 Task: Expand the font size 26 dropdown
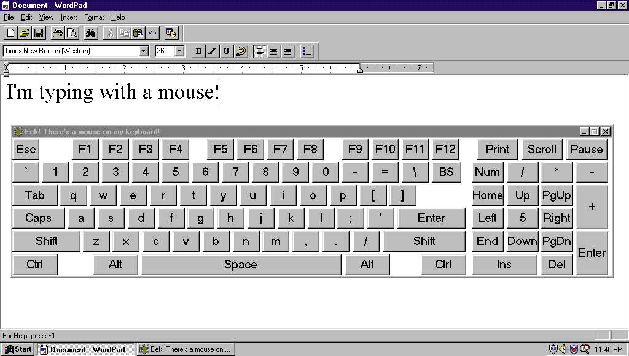179,51
